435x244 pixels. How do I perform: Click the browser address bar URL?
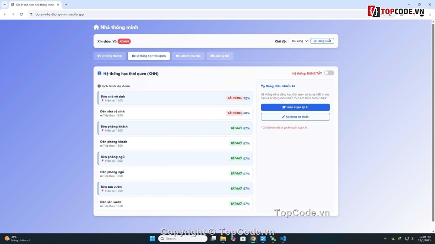point(60,14)
